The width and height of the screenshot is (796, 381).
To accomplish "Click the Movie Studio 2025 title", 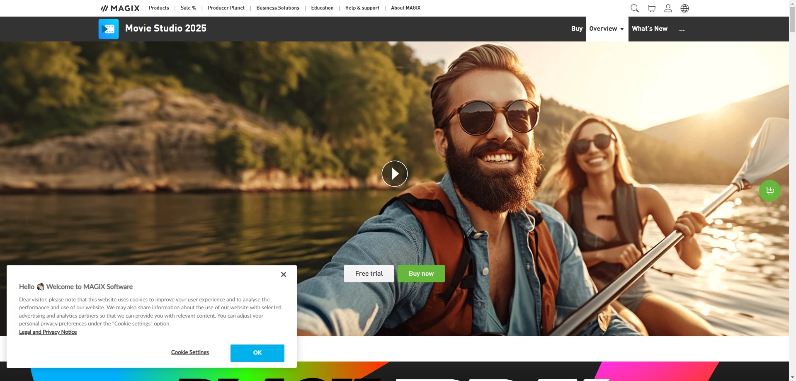I will (166, 28).
